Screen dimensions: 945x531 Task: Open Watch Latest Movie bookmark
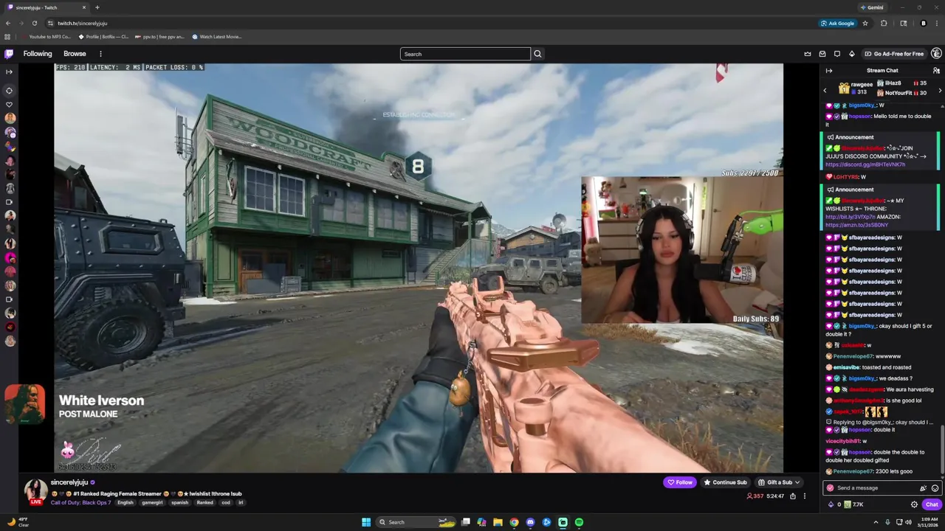(216, 36)
